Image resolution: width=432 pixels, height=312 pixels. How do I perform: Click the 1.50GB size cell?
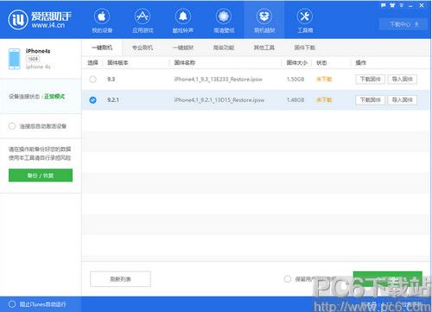point(295,80)
